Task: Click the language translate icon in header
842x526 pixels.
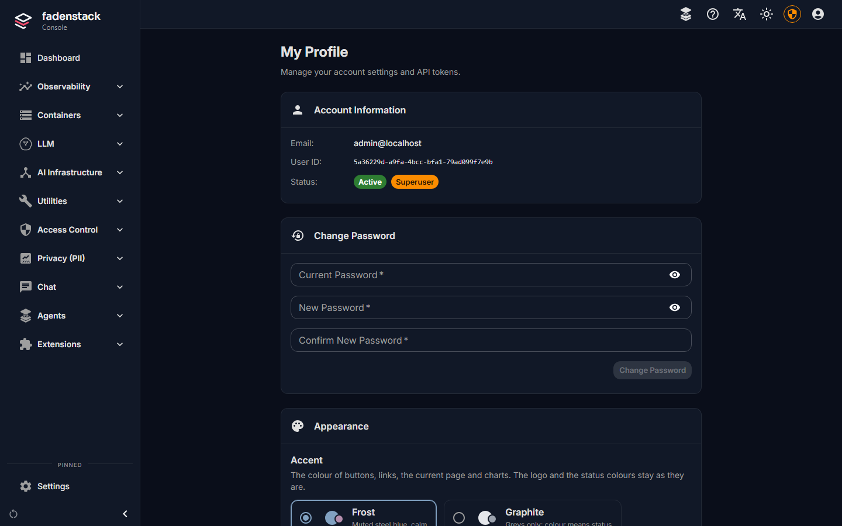Action: [740, 14]
